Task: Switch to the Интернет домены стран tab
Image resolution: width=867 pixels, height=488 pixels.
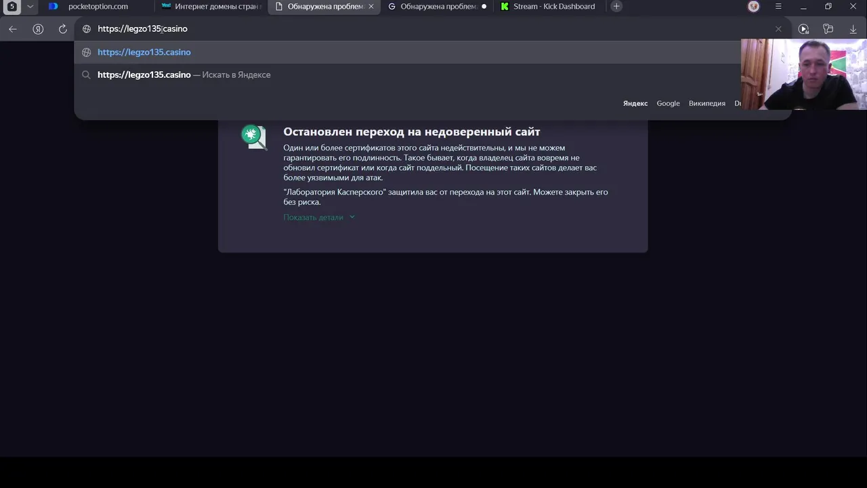Action: pyautogui.click(x=212, y=7)
